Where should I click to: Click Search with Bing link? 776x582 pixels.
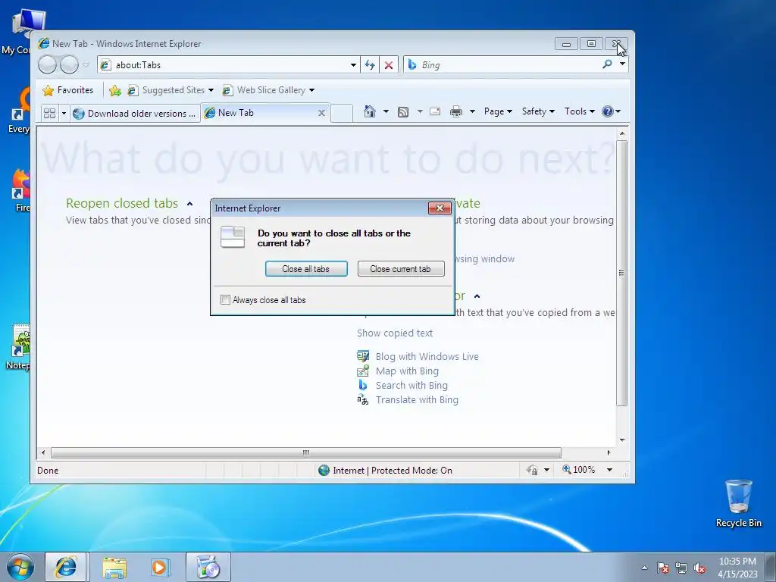click(411, 385)
